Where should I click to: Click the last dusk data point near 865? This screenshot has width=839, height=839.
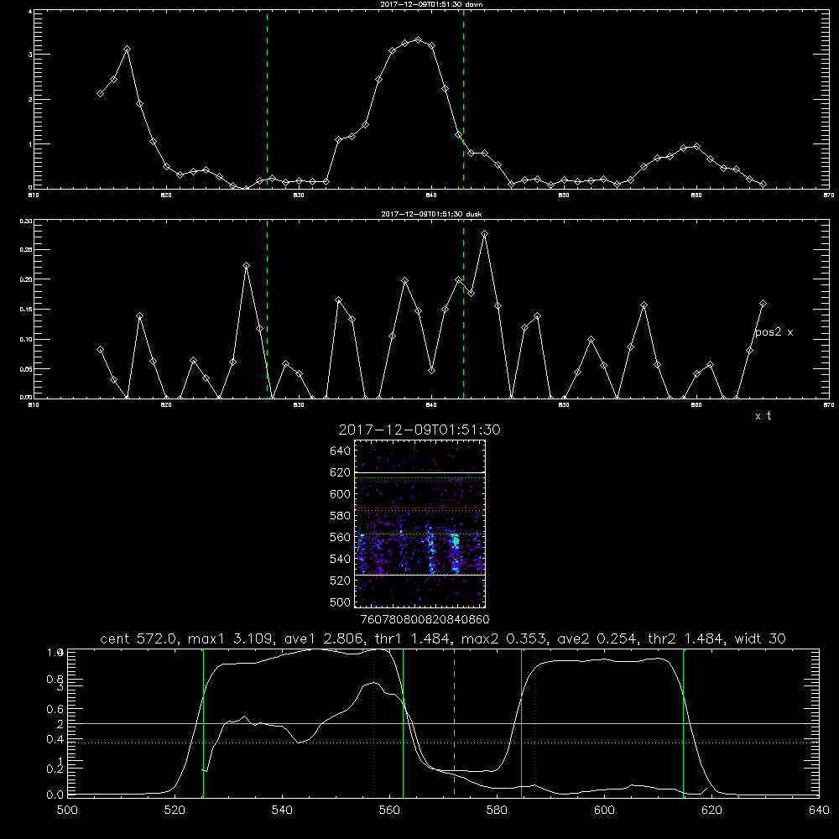[763, 304]
